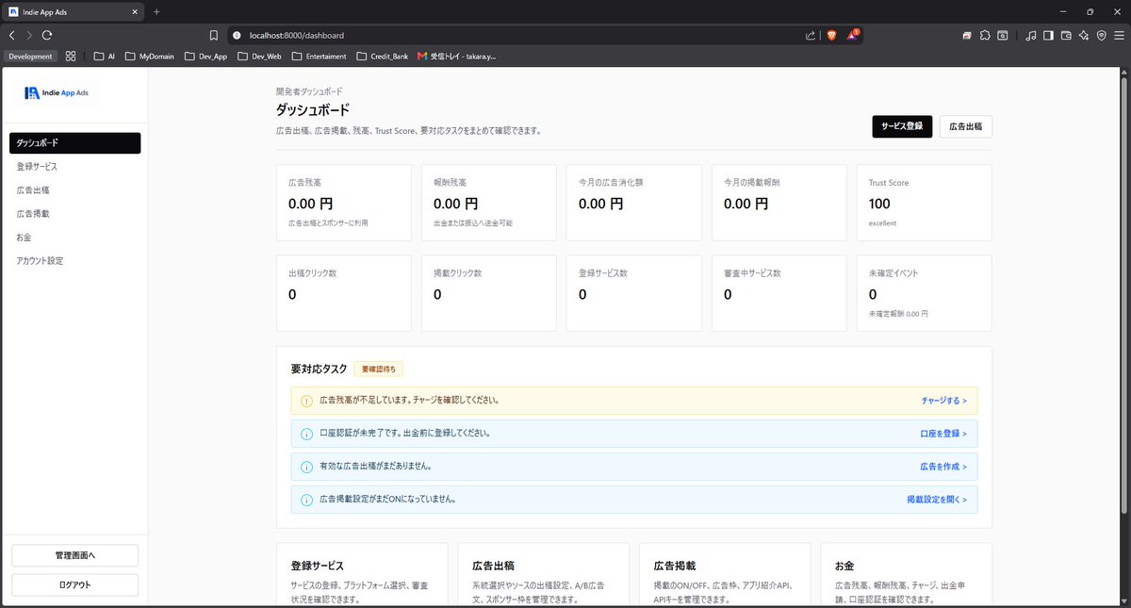The width and height of the screenshot is (1131, 608).
Task: Open 広告出稿 in the sidebar menu
Action: pos(75,190)
